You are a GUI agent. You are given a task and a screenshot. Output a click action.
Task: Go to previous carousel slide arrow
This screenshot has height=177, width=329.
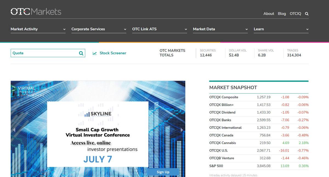[x=14, y=130]
